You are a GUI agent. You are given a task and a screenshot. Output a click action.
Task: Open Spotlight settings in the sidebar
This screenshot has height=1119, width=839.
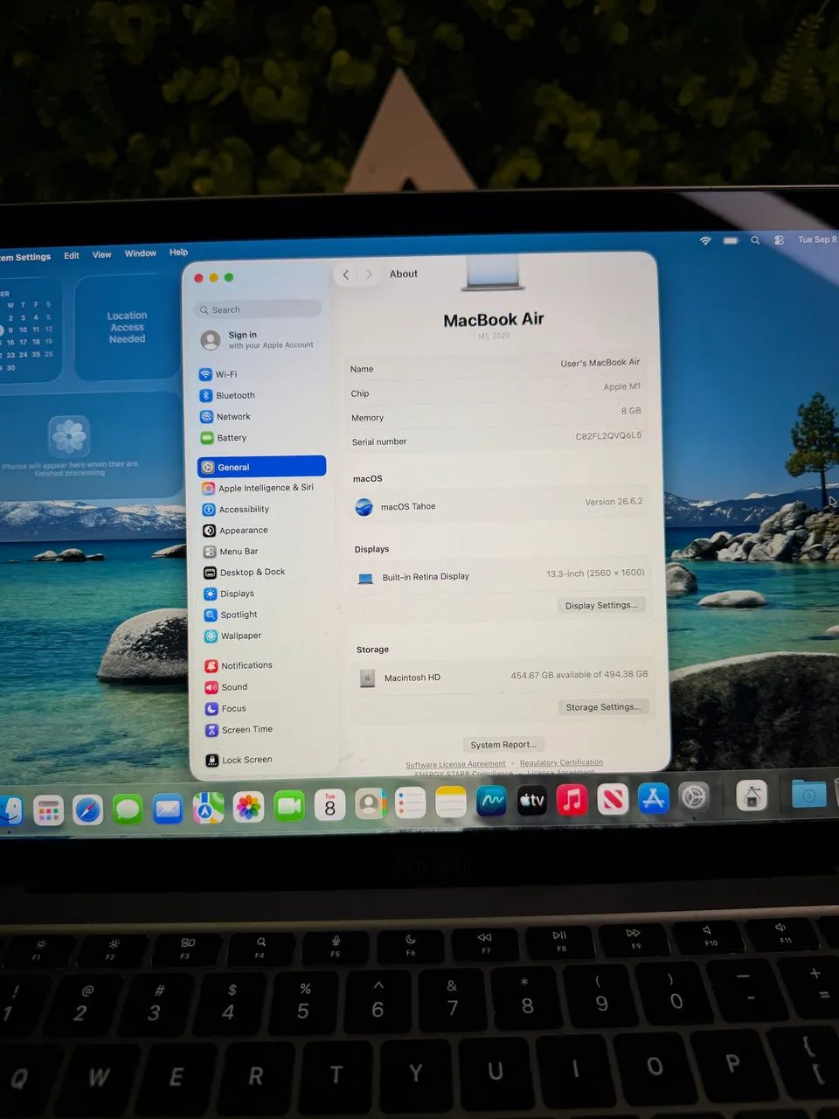(231, 614)
